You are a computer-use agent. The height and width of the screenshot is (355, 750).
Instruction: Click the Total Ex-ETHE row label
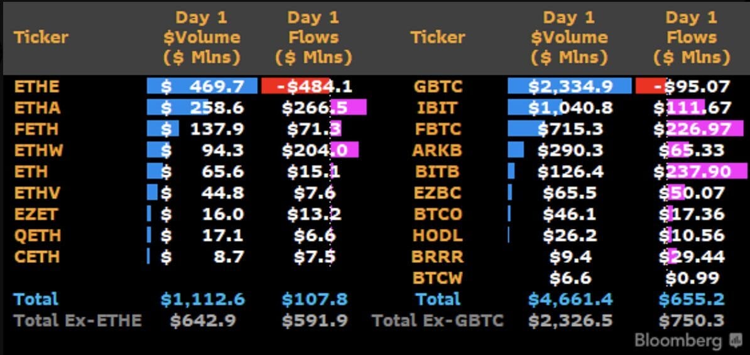77,320
